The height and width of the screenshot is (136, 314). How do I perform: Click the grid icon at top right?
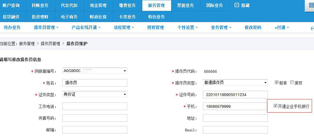point(310,5)
